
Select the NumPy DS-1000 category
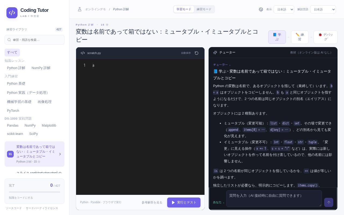point(30,126)
